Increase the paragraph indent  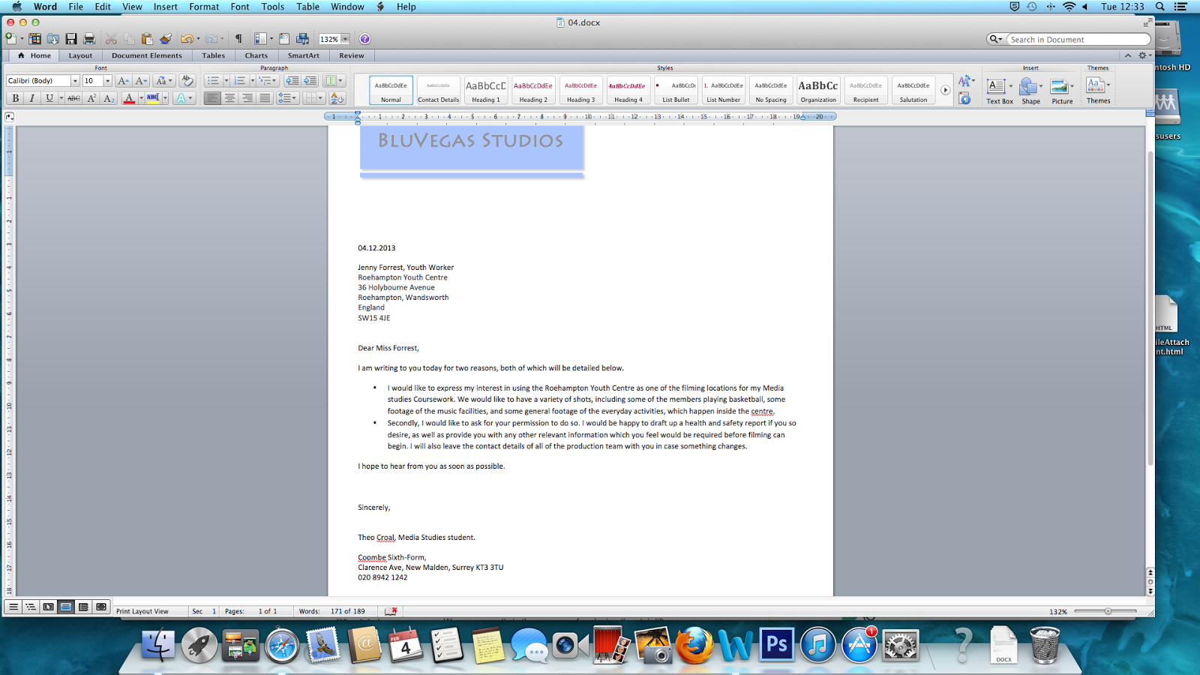[x=310, y=81]
